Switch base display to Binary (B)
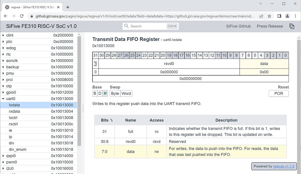Image resolution: width=301 pixels, height=174 pixels. 95,93
